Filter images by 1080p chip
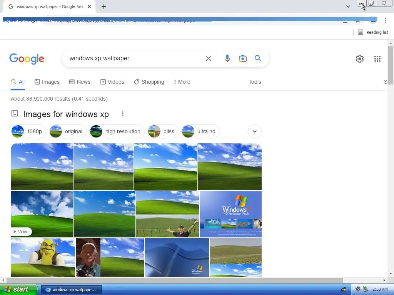 (28, 131)
